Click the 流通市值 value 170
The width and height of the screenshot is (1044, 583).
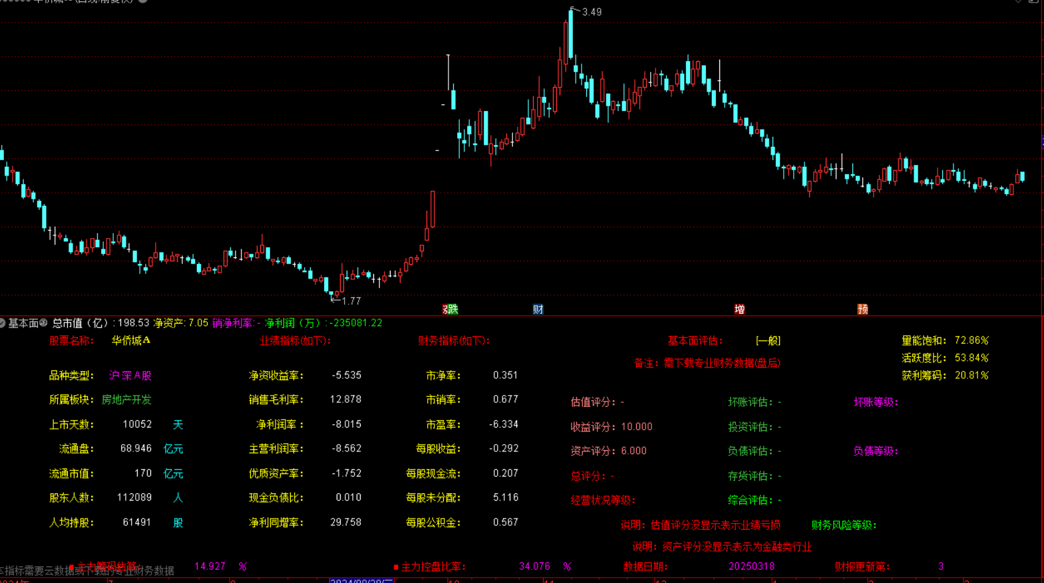point(143,473)
